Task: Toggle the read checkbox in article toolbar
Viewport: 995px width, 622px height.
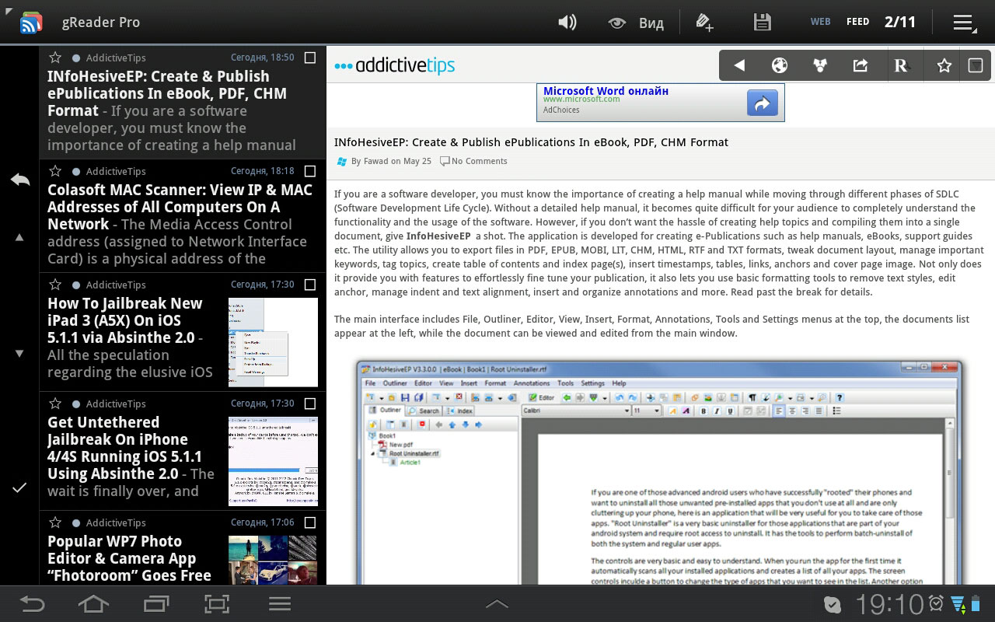Action: (x=976, y=66)
